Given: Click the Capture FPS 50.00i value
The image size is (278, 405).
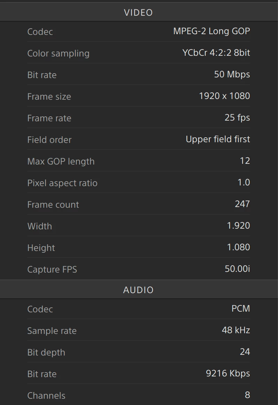Looking at the screenshot, I should click(238, 269).
